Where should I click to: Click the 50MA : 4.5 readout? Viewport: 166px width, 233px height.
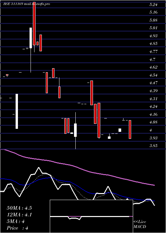click(19, 208)
